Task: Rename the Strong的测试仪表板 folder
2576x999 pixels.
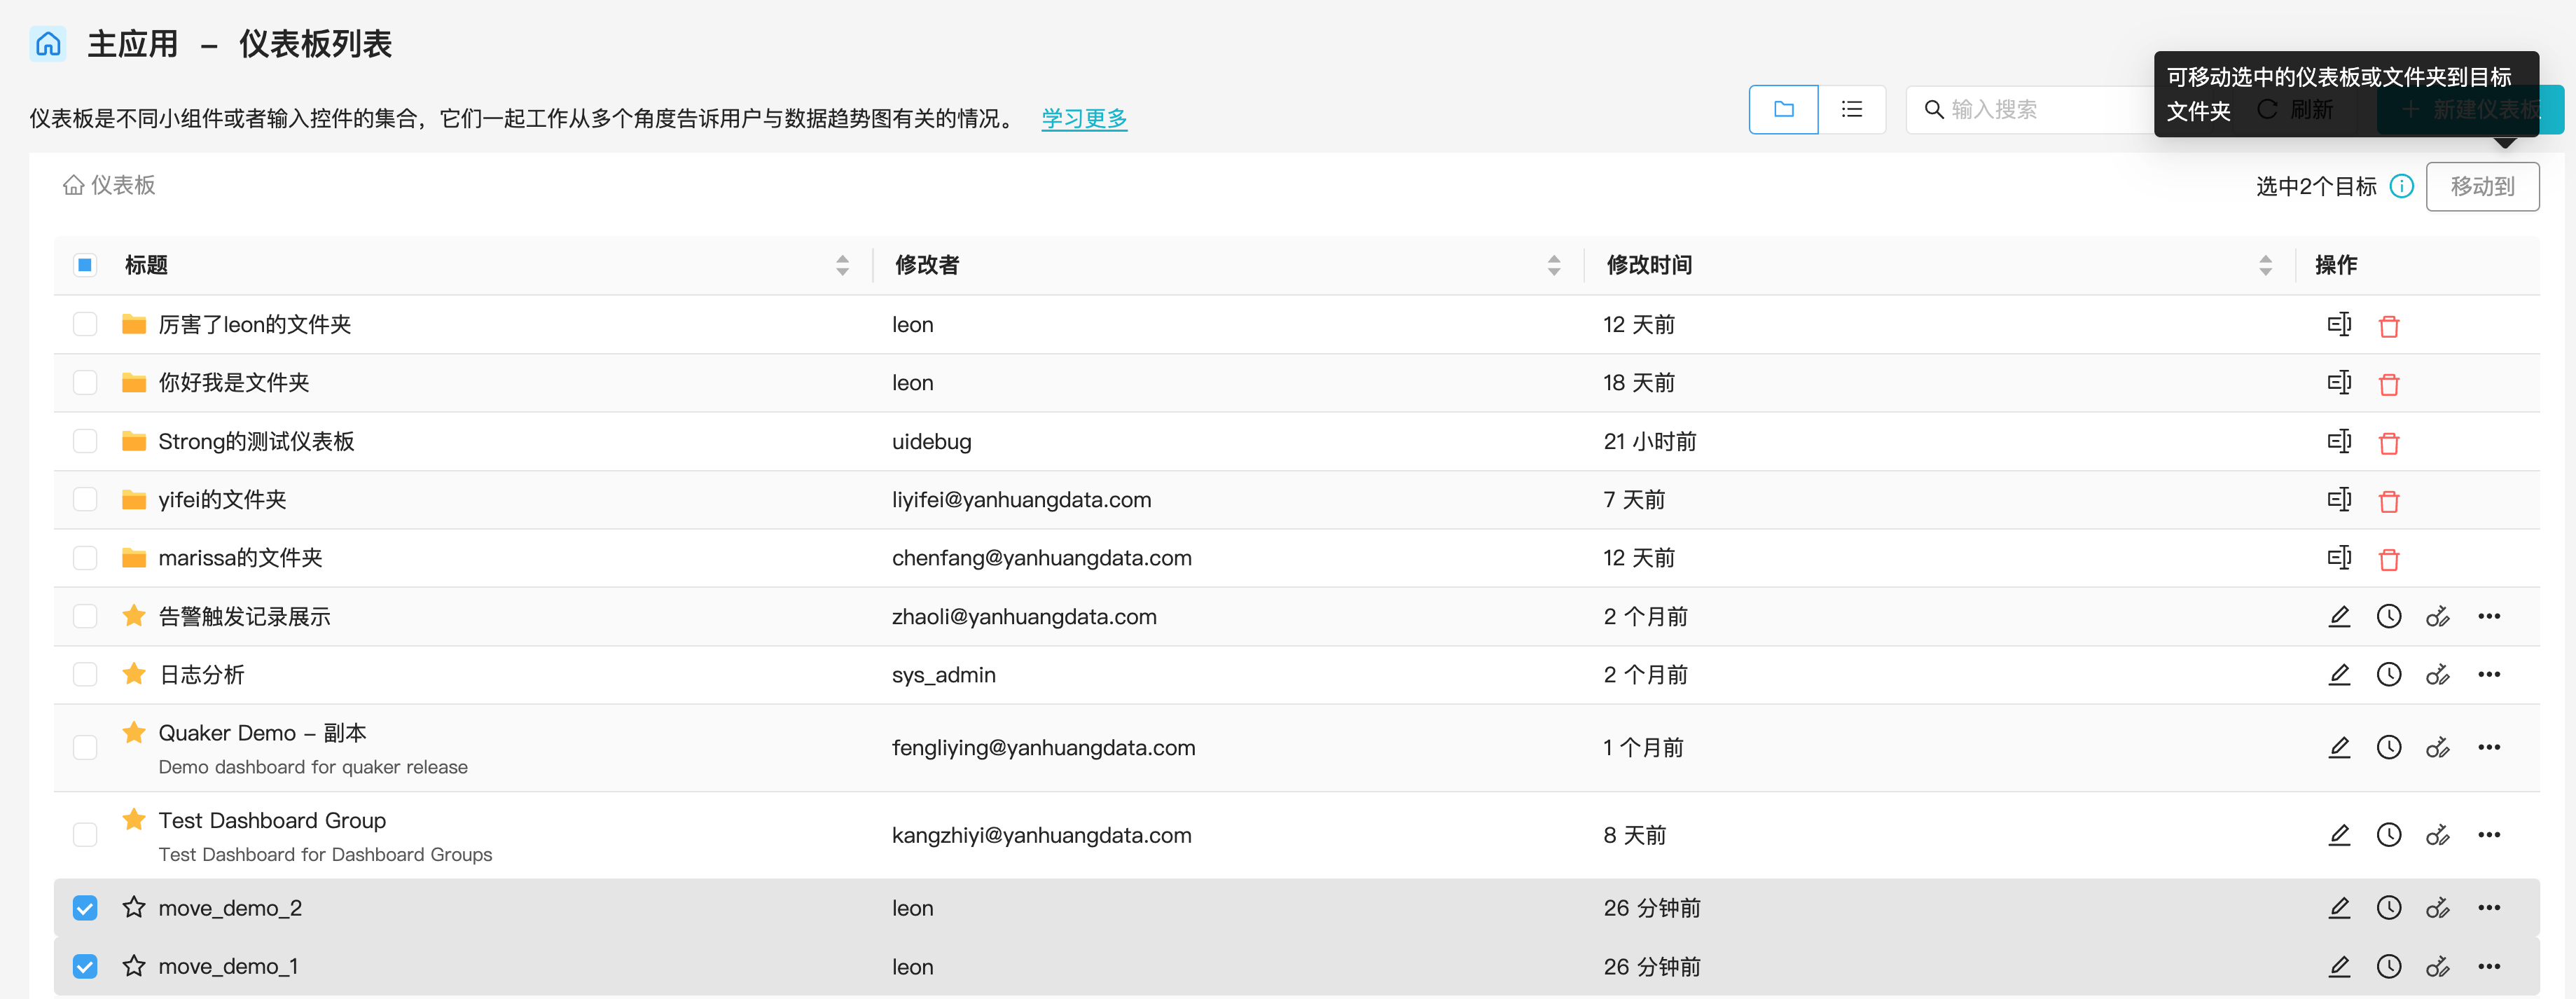Action: pyautogui.click(x=2339, y=441)
